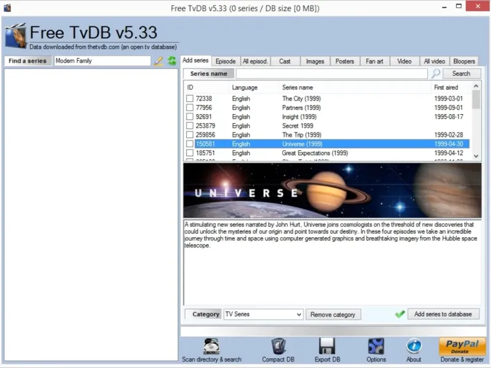Screen dimensions: 491x368
Task: Click the title bar application icon
Action: pos(7,8)
